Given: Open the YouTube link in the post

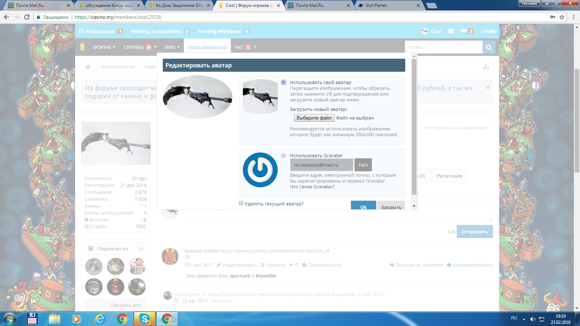Looking at the screenshot, I should click(275, 251).
